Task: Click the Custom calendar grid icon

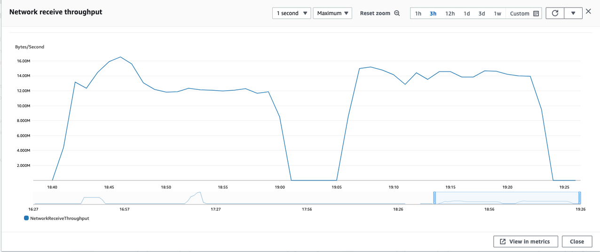Action: point(536,14)
